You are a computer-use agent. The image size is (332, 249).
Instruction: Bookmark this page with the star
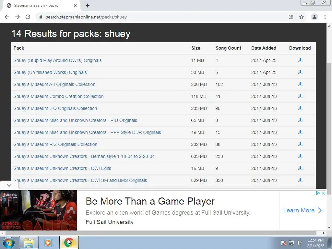tap(302, 17)
